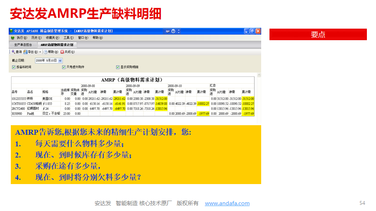Viewport: 376px width, 211px height.
Task: Select cell 2RCY2400 in 品号 column
Action: point(18,109)
